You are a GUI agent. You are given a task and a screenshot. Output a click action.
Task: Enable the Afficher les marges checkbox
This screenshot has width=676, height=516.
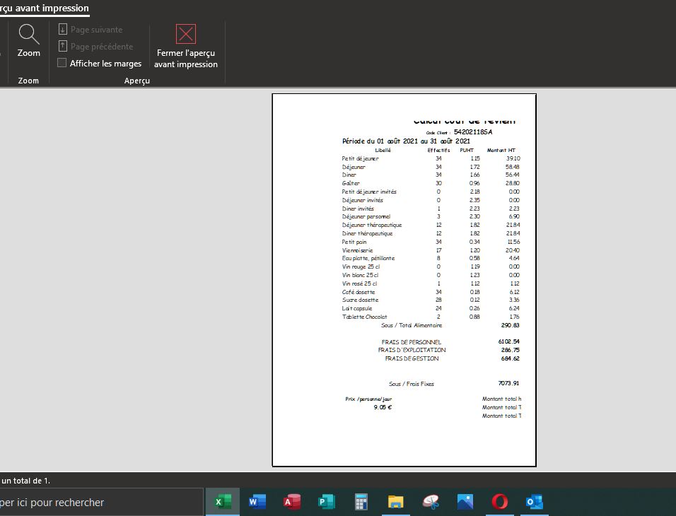(62, 63)
